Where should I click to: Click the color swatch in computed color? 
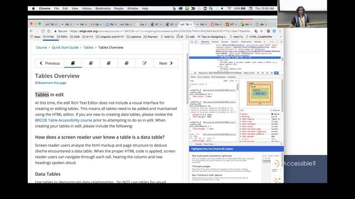[x=272, y=114]
